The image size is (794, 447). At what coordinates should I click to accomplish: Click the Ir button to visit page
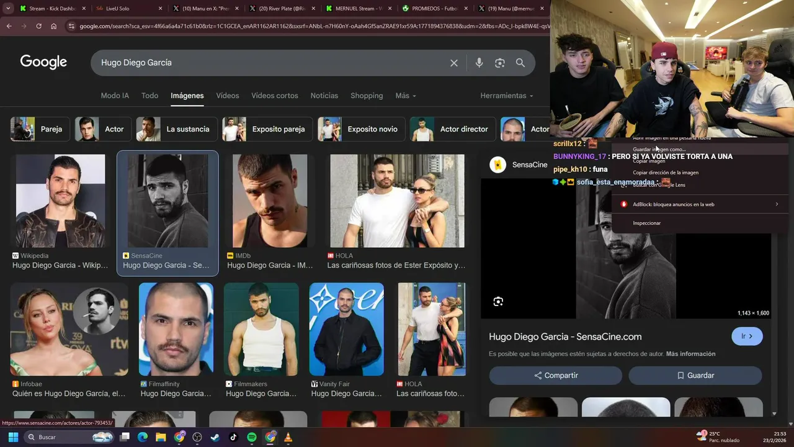point(747,336)
